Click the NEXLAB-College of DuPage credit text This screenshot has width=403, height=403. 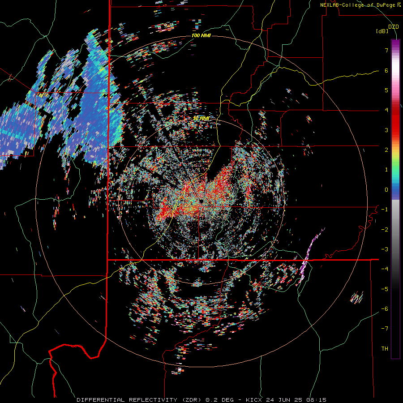click(x=357, y=5)
